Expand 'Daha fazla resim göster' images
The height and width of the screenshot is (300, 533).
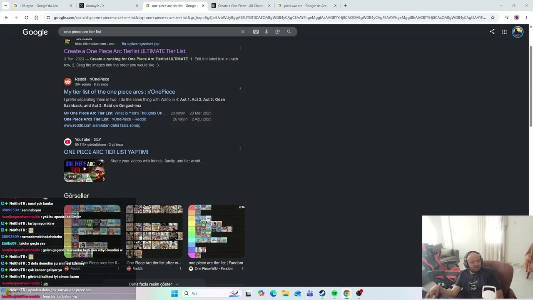click(154, 284)
